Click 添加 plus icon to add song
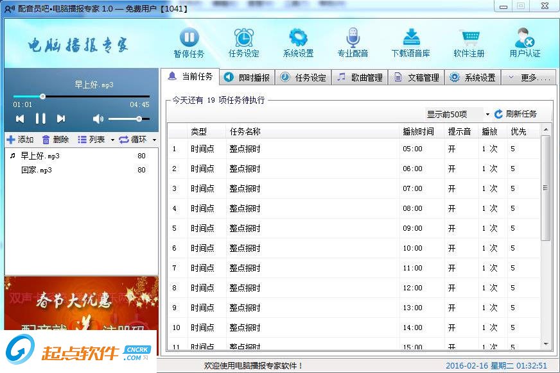Image resolution: width=560 pixels, height=373 pixels. (x=11, y=140)
